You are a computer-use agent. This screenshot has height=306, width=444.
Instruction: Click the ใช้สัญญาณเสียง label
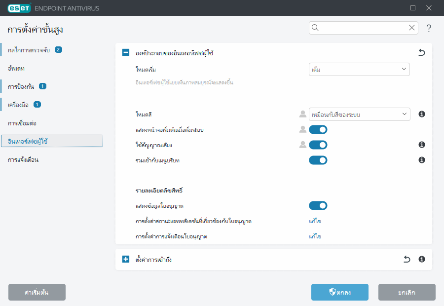pos(154,145)
